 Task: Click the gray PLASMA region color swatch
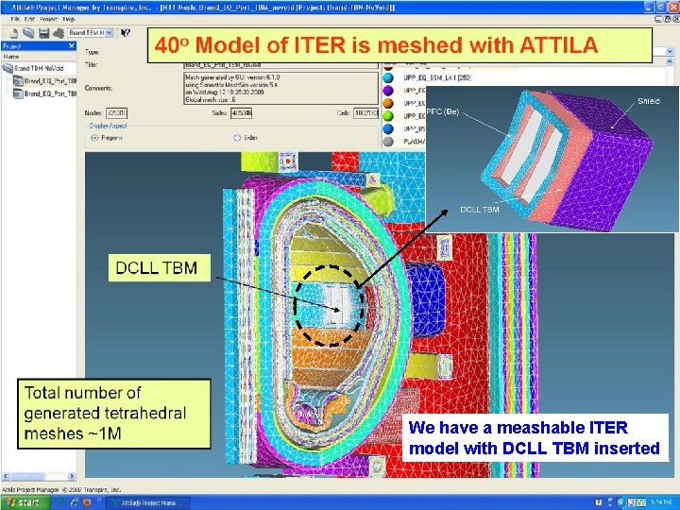pos(388,142)
